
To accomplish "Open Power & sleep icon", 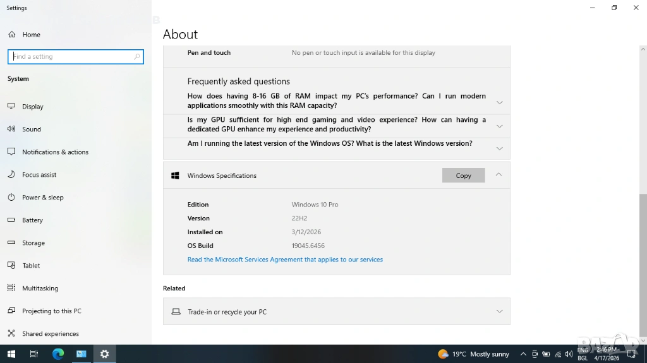I will point(11,198).
